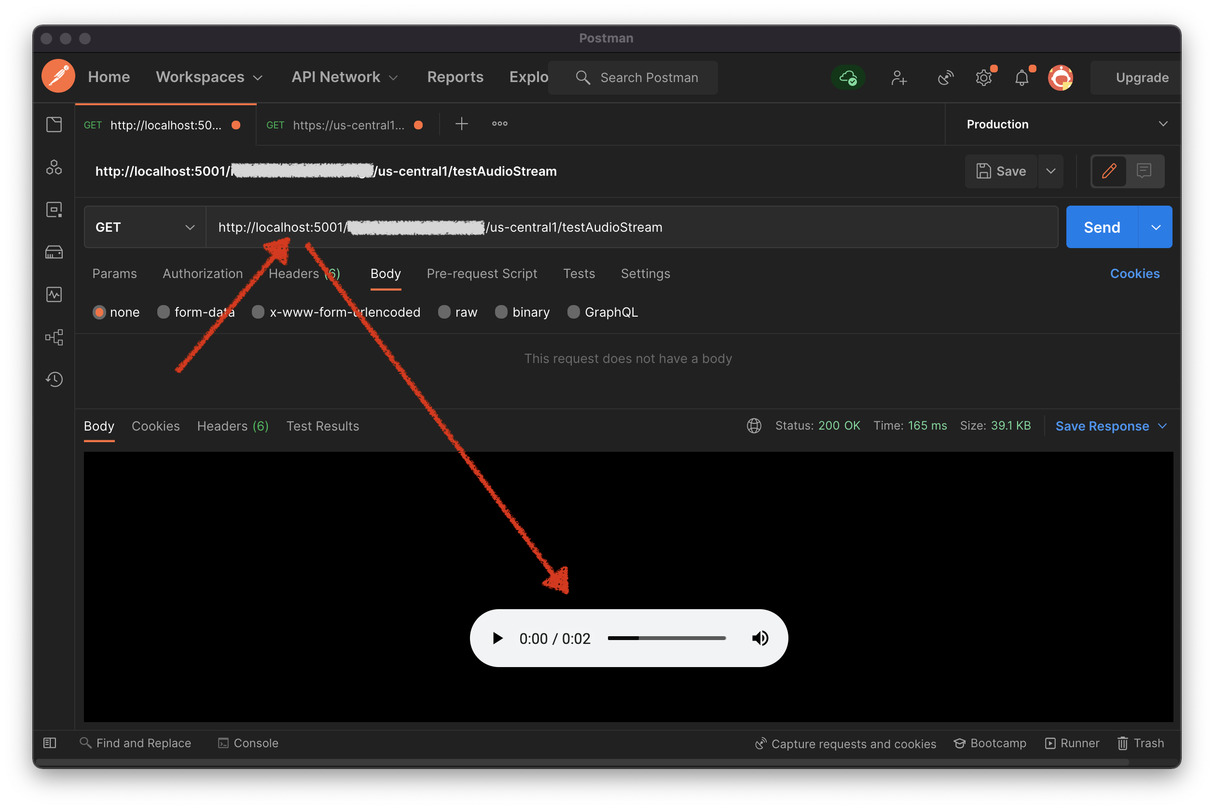Viewport: 1214px width, 809px height.
Task: Open Find and Replace
Action: (136, 743)
